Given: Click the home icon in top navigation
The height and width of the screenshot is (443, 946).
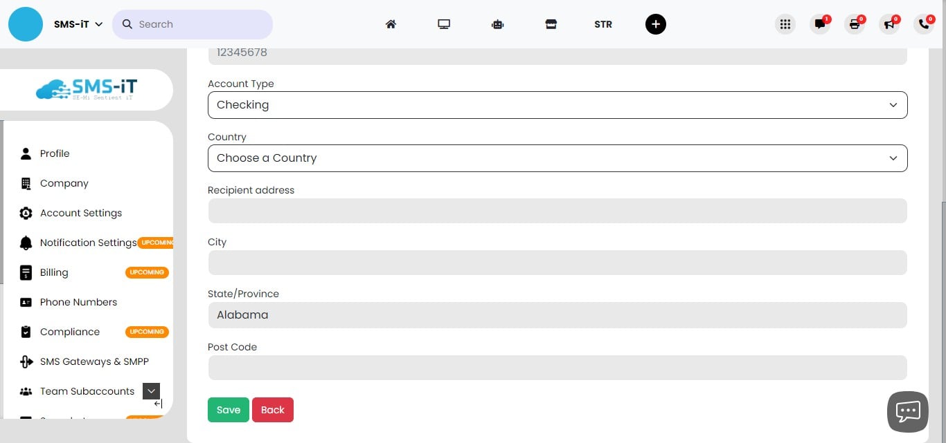Looking at the screenshot, I should coord(391,24).
